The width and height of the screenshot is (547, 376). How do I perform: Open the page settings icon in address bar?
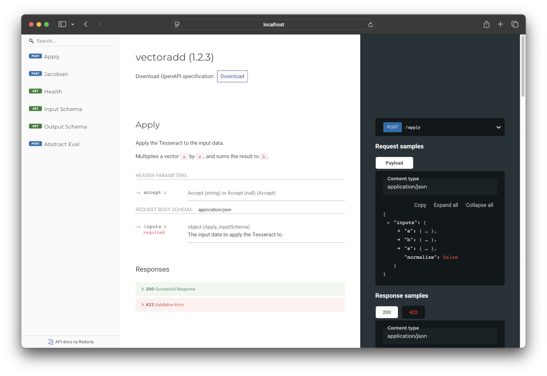(x=177, y=24)
